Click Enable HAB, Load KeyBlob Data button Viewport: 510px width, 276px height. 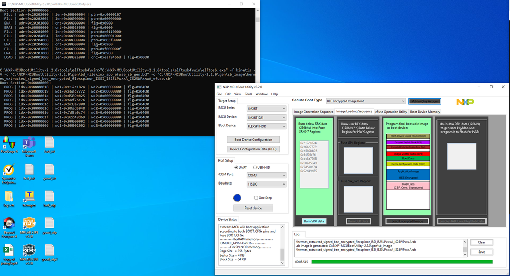pos(462,221)
